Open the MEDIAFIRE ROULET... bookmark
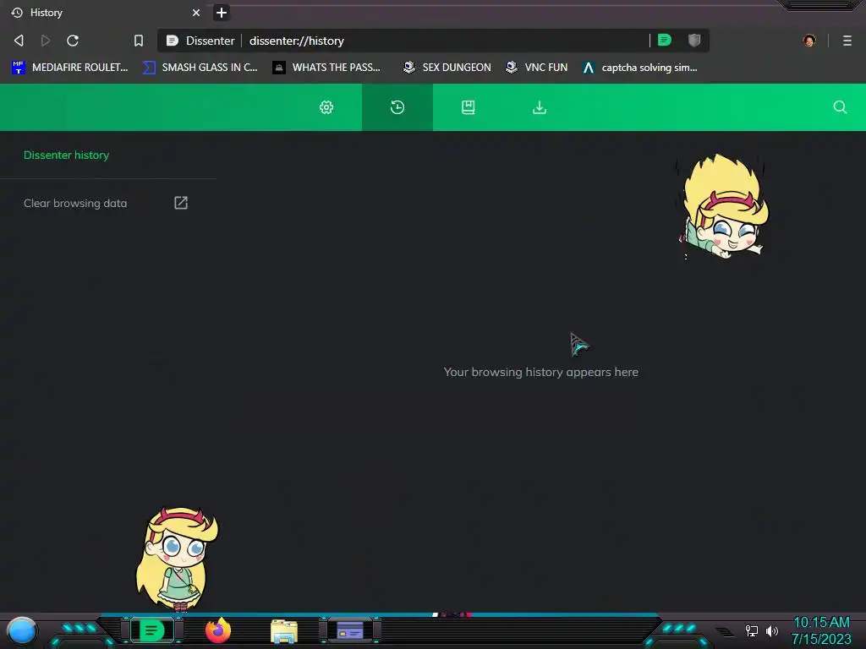Screen dimensions: 866x649 pyautogui.click(x=70, y=68)
